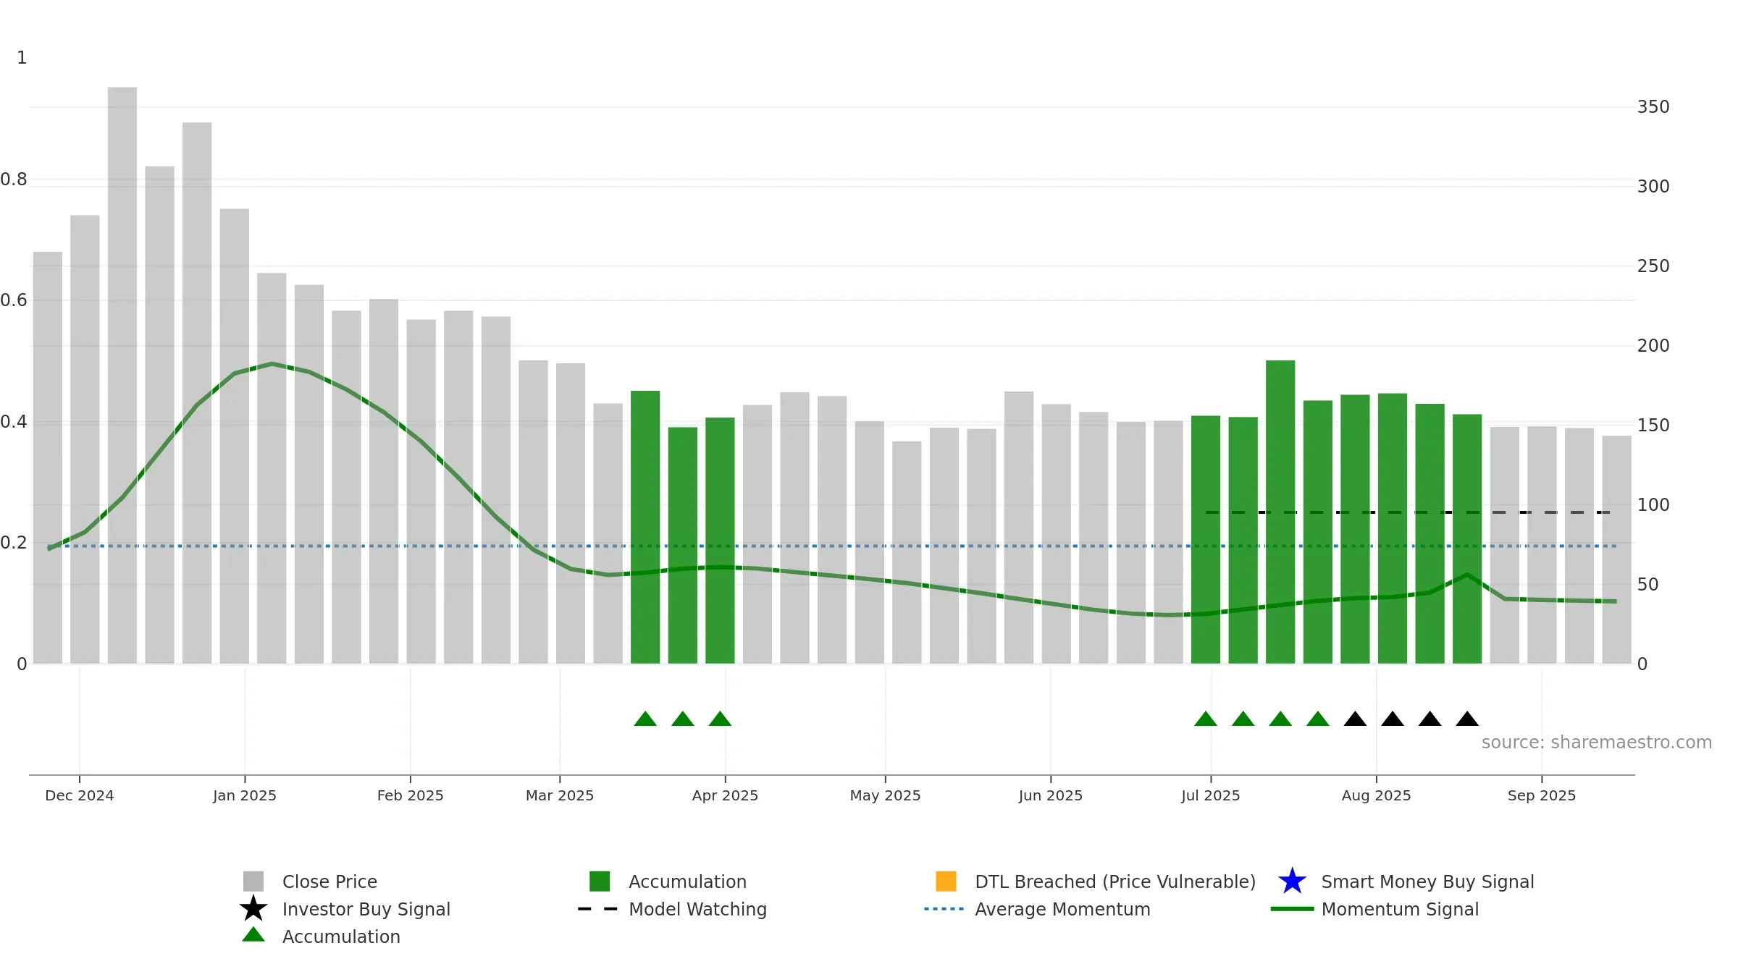Screen dimensions: 1738x977
Task: Click the Feb 2025 x-axis label
Action: click(x=411, y=795)
